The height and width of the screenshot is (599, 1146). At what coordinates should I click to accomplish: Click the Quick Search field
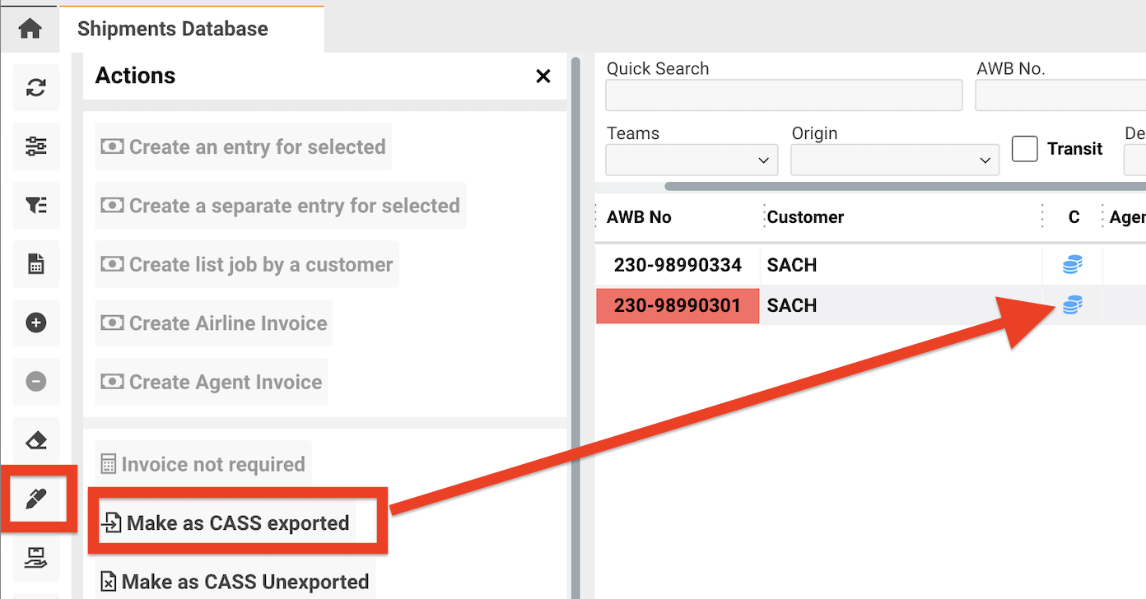coord(783,95)
